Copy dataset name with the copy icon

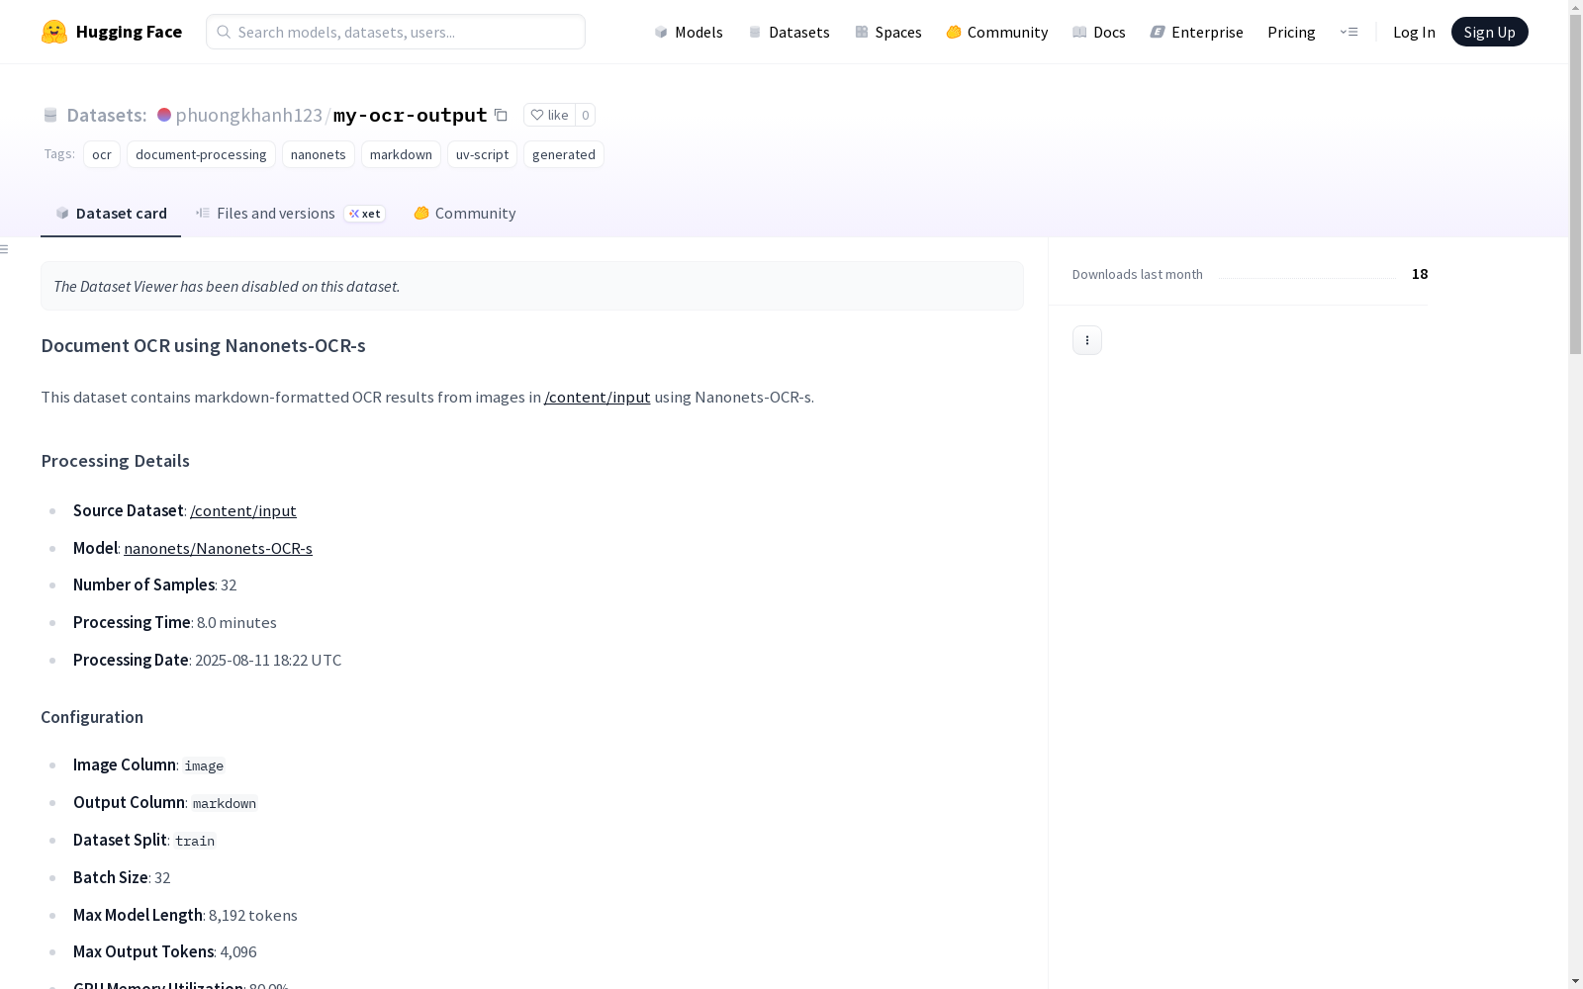pyautogui.click(x=501, y=115)
